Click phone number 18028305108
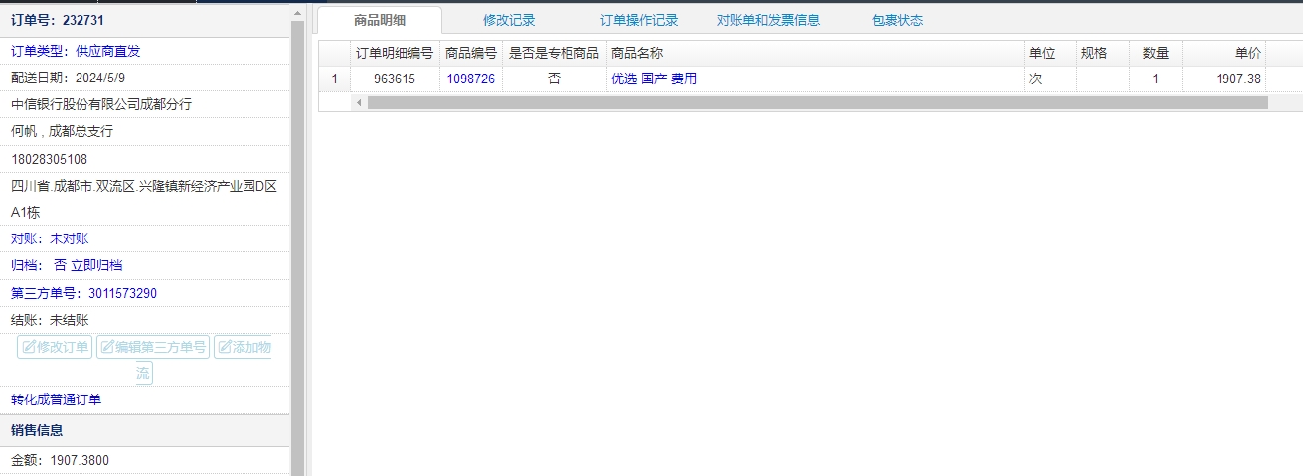This screenshot has width=1303, height=476. (x=50, y=159)
